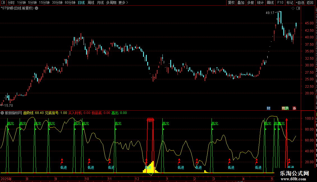
Task: Click the 趋势线: 68.40 indicator value
Action: [x=33, y=113]
